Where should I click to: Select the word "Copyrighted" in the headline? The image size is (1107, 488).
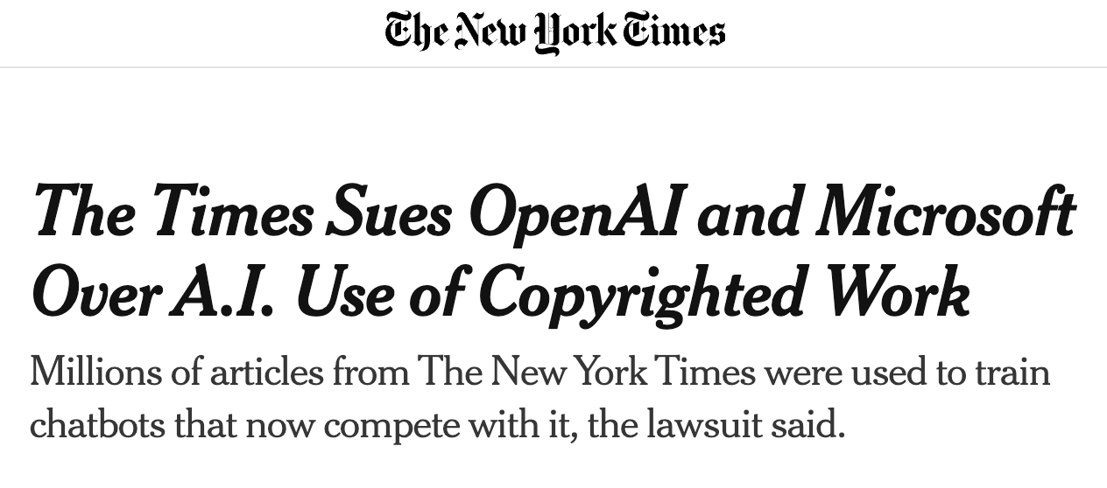pos(641,293)
